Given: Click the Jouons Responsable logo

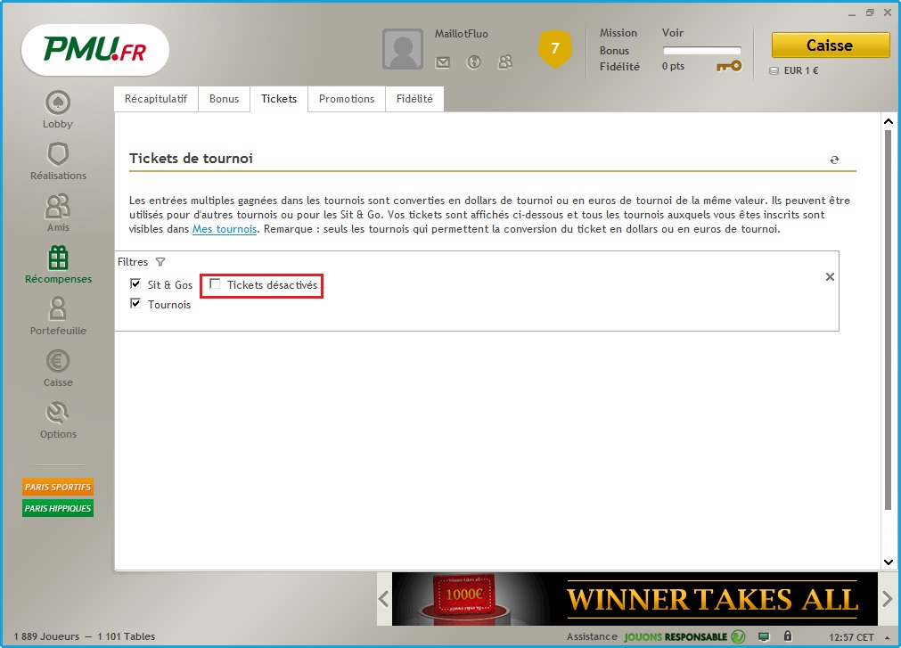Looking at the screenshot, I should 684,636.
